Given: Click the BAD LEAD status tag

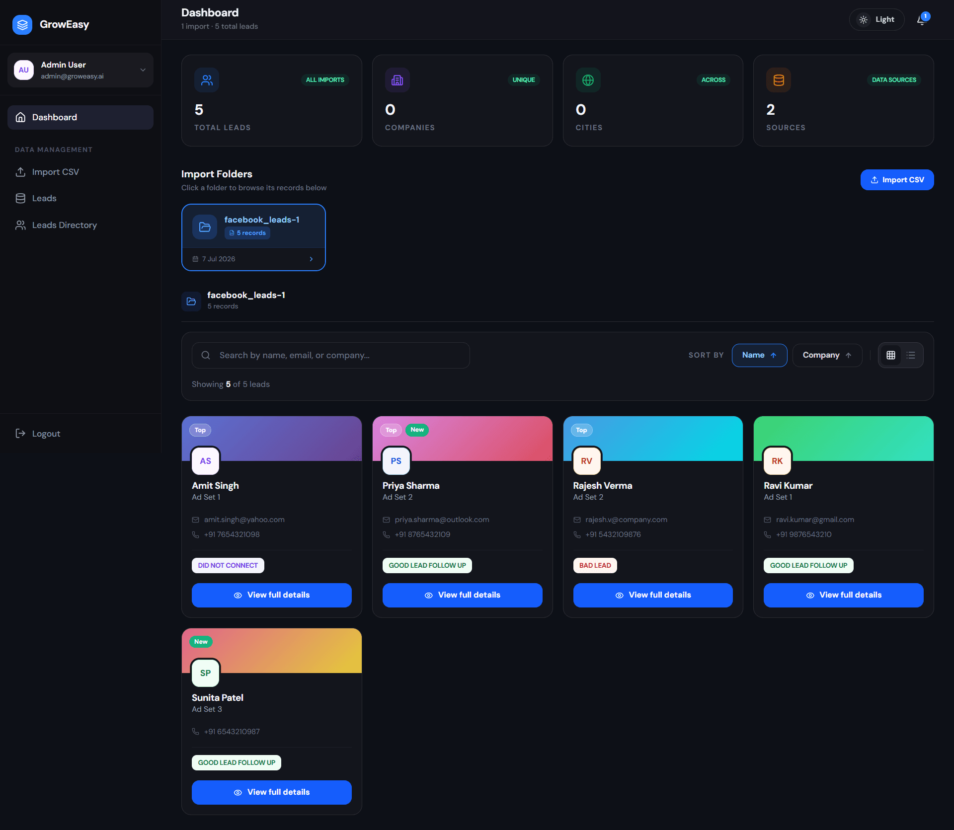Looking at the screenshot, I should click(595, 566).
